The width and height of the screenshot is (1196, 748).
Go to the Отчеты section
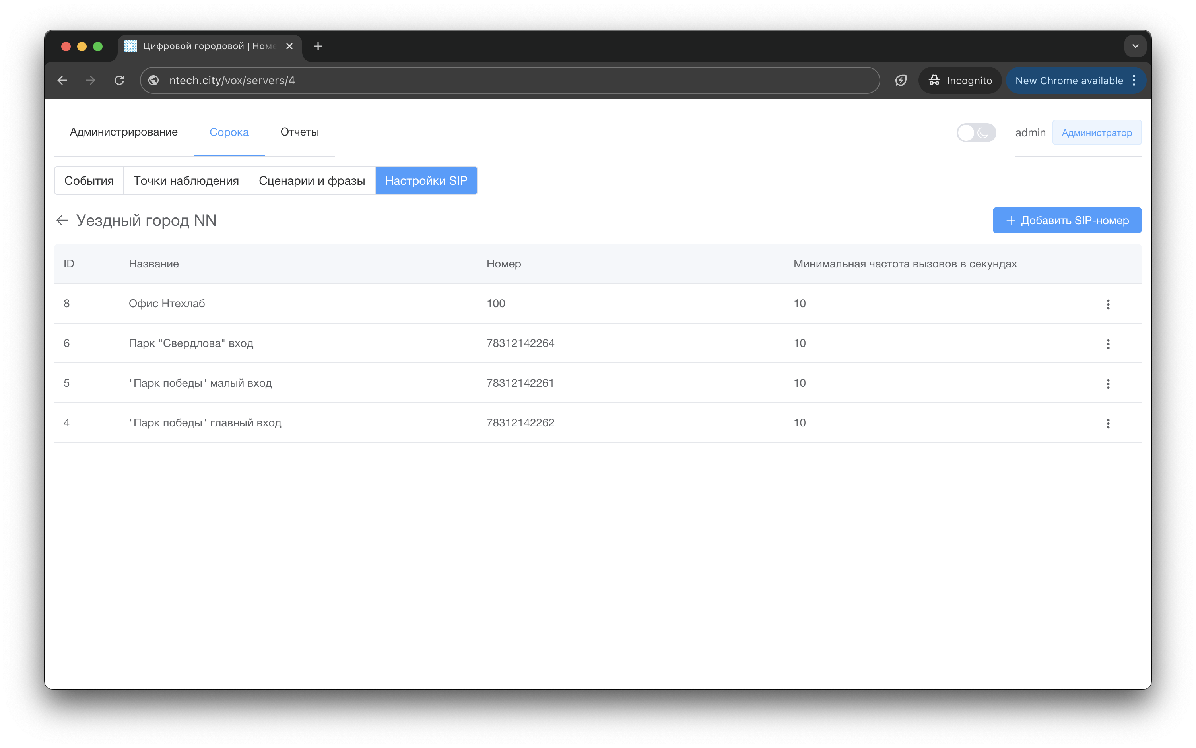point(299,132)
